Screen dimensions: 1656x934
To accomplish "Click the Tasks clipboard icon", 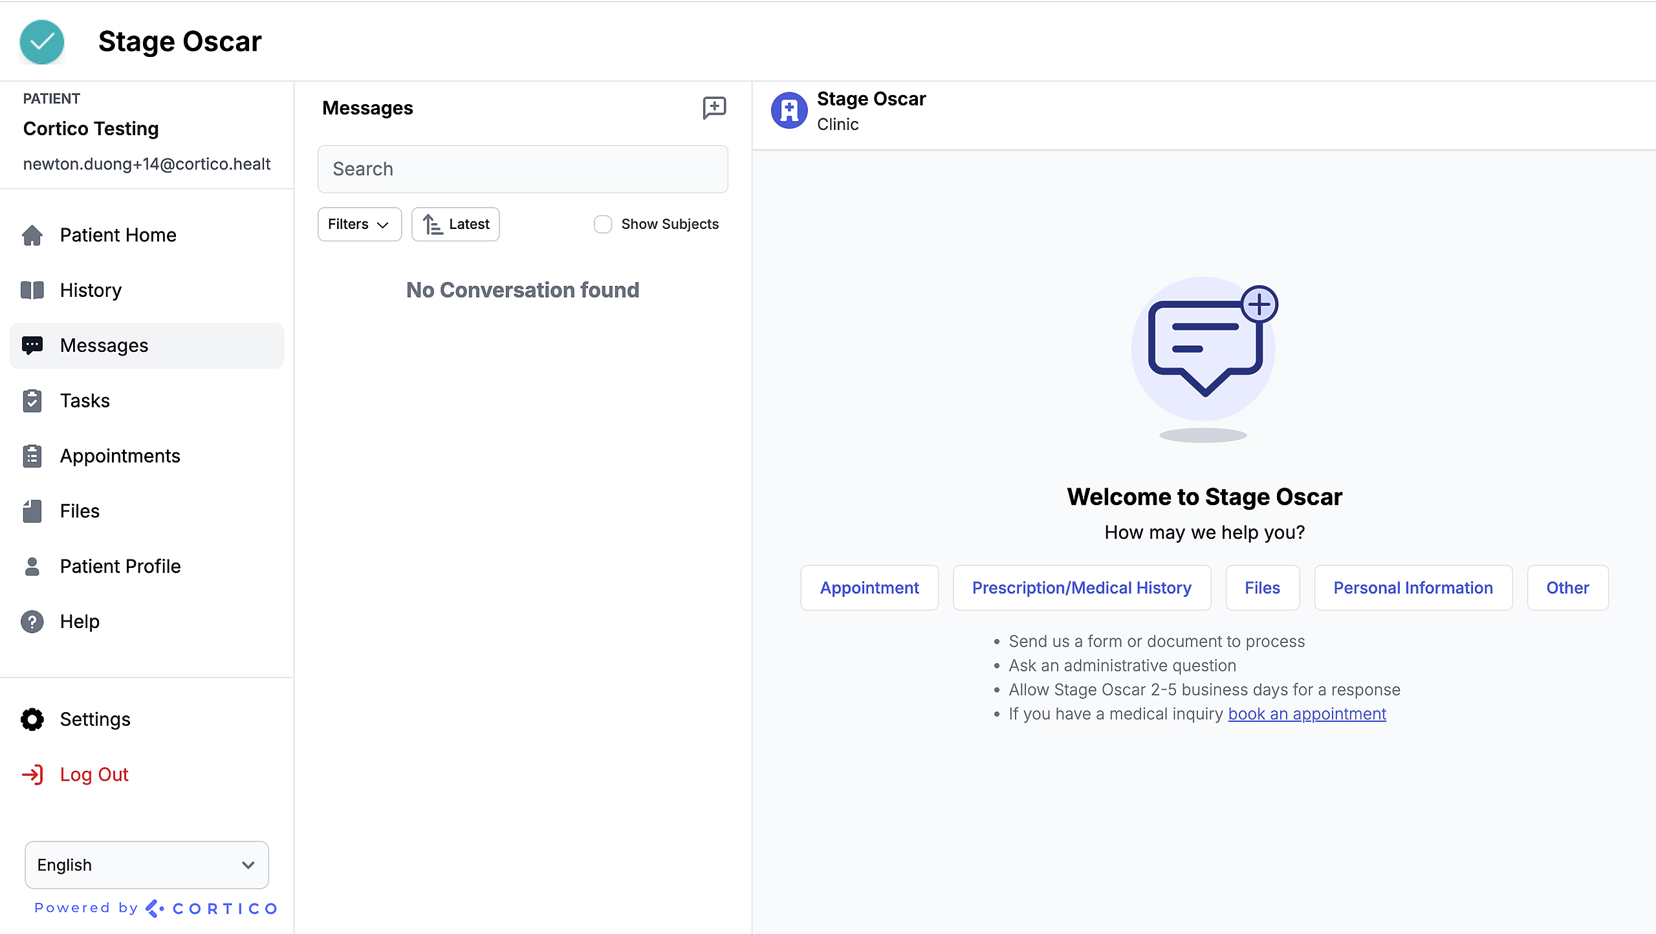I will [x=32, y=401].
